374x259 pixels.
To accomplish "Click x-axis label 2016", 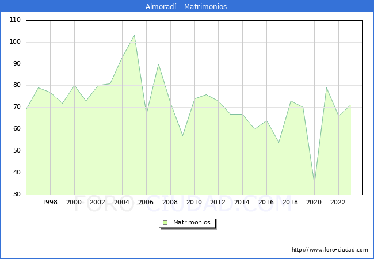I will [x=266, y=202].
